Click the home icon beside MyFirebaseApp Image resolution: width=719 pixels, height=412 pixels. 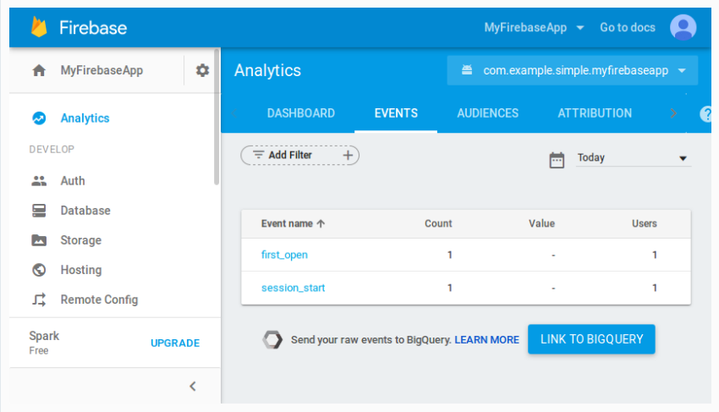point(39,71)
